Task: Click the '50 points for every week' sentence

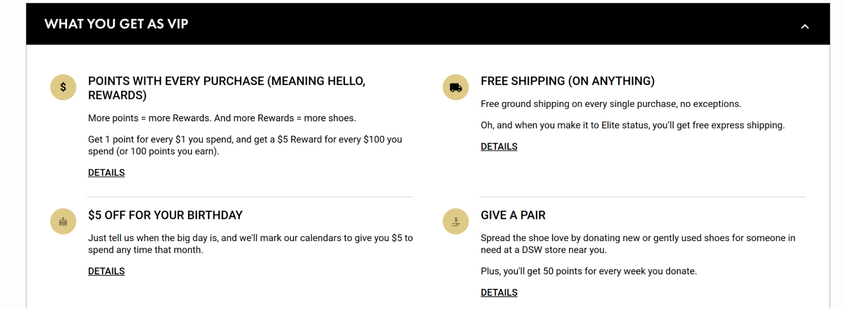Action: (x=589, y=271)
